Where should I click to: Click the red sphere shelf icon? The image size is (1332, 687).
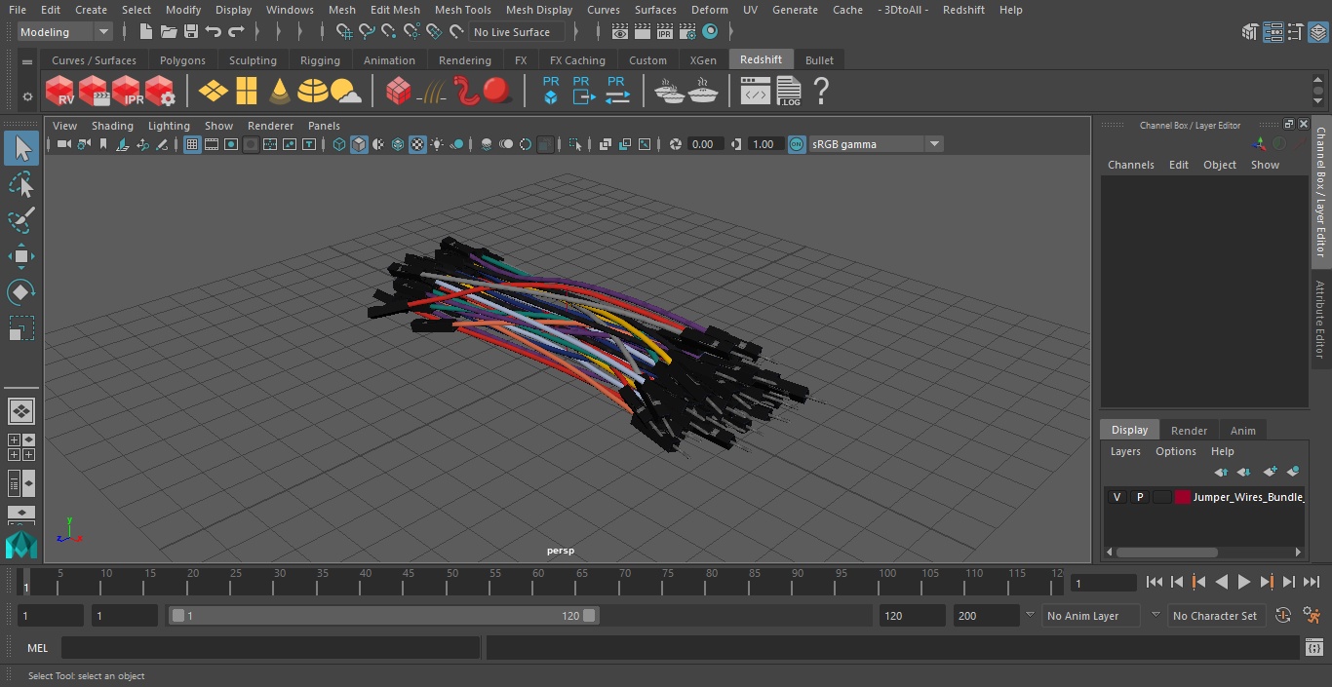coord(497,92)
